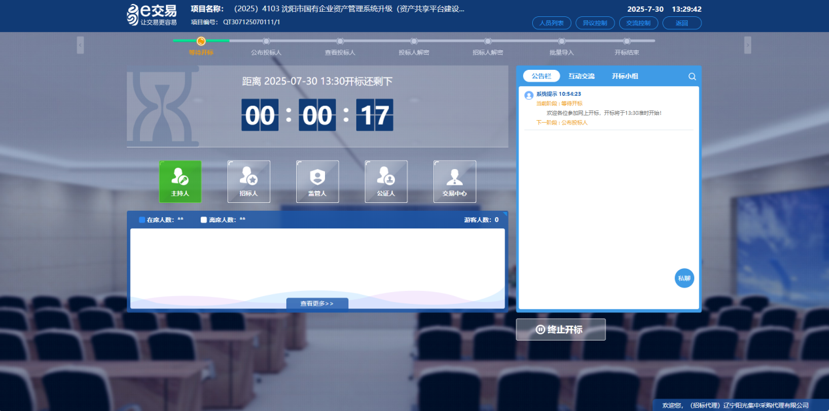This screenshot has width=829, height=411.
Task: Switch to the 互动交流 tab
Action: 581,76
